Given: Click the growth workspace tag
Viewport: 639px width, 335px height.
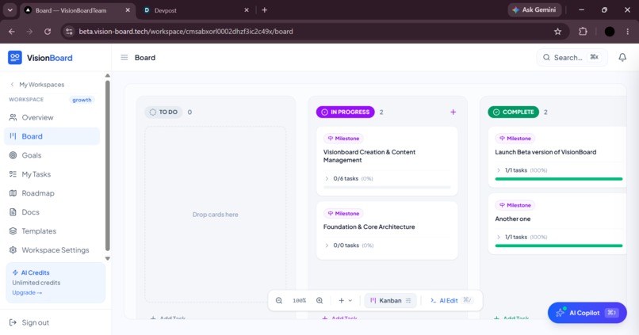Looking at the screenshot, I should click(82, 100).
